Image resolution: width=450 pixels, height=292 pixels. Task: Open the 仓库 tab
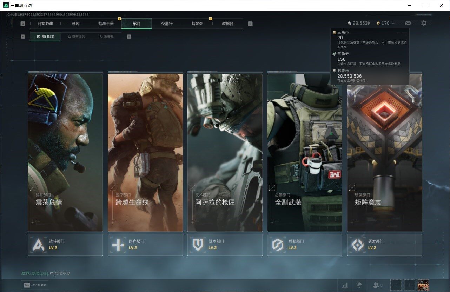pos(75,24)
